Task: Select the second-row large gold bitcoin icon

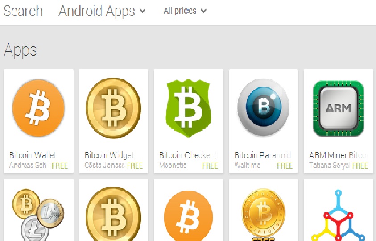Action: coord(113,214)
